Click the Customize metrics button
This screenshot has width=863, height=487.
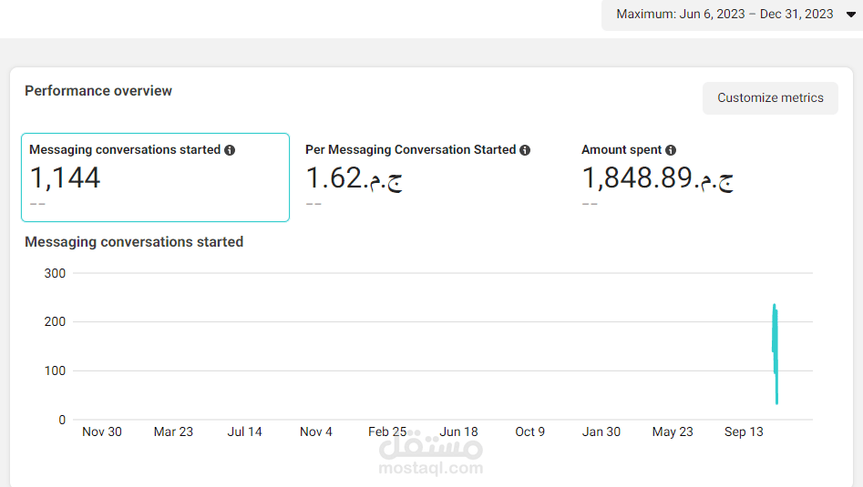770,97
